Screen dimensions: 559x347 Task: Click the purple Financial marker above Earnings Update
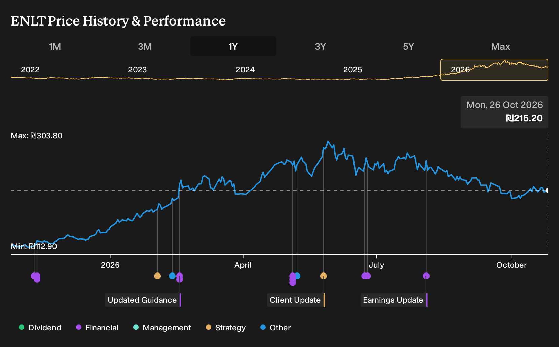426,276
